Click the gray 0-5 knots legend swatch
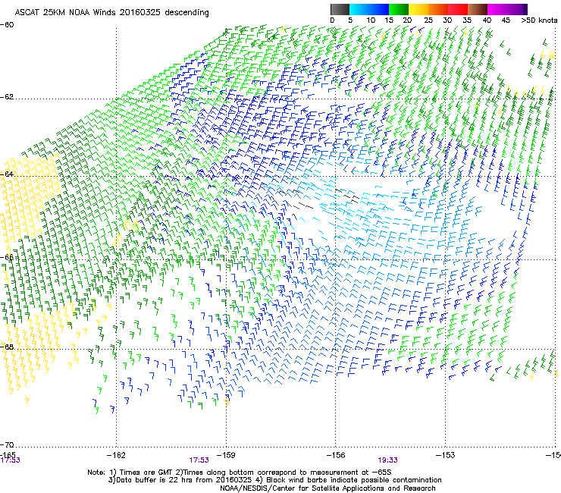The width and height of the screenshot is (561, 493). pyautogui.click(x=340, y=9)
